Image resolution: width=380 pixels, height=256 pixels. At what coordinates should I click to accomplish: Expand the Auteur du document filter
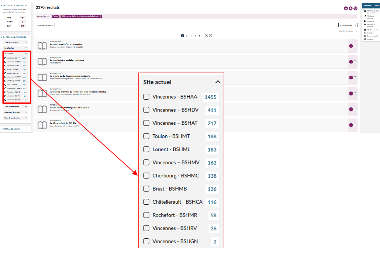coord(16,112)
